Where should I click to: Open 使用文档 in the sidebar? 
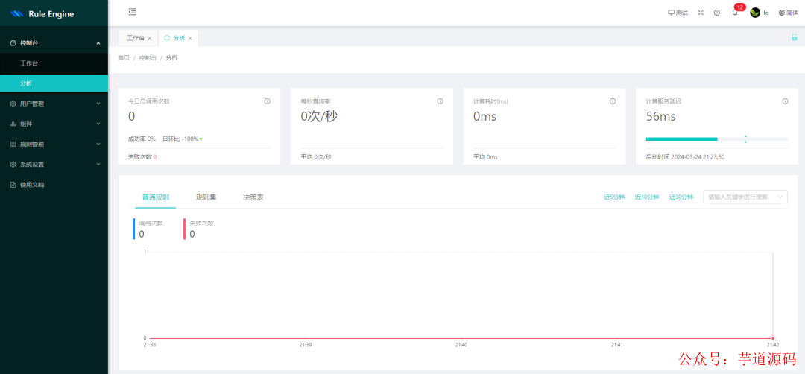pos(54,185)
